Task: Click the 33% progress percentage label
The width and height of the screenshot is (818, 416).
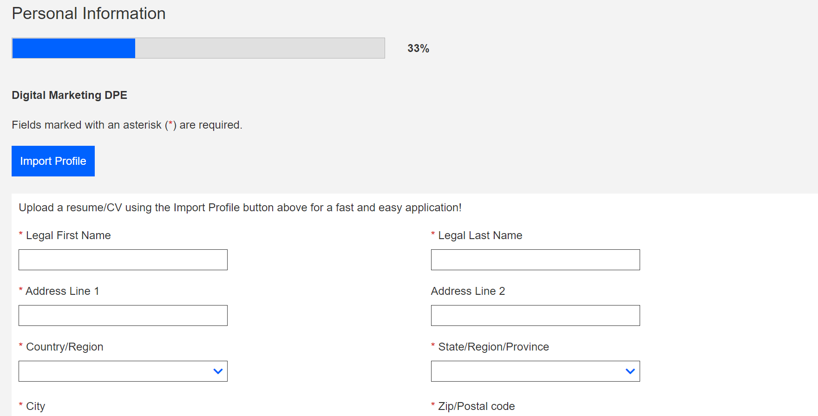Action: coord(418,48)
